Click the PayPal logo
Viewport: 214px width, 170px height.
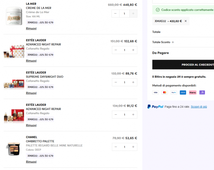[x=155, y=107]
